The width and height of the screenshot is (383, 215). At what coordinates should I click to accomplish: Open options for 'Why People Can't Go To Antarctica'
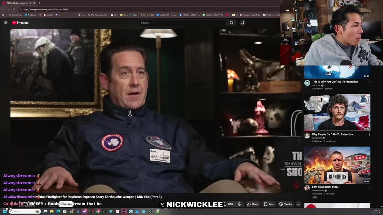(369, 134)
